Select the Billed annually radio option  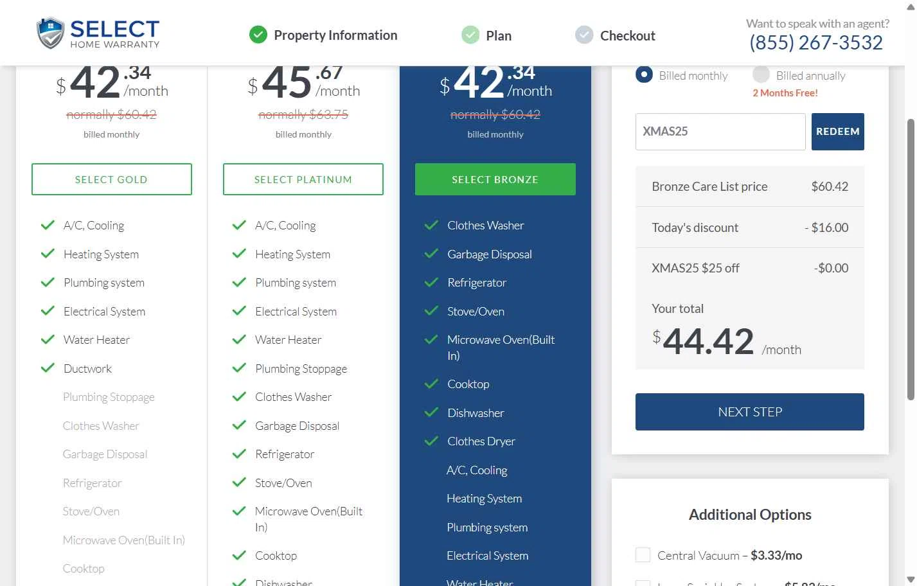pyautogui.click(x=761, y=75)
